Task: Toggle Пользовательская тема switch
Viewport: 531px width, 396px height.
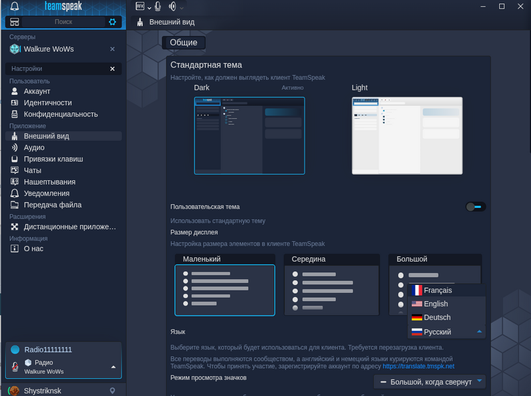Action: click(475, 207)
